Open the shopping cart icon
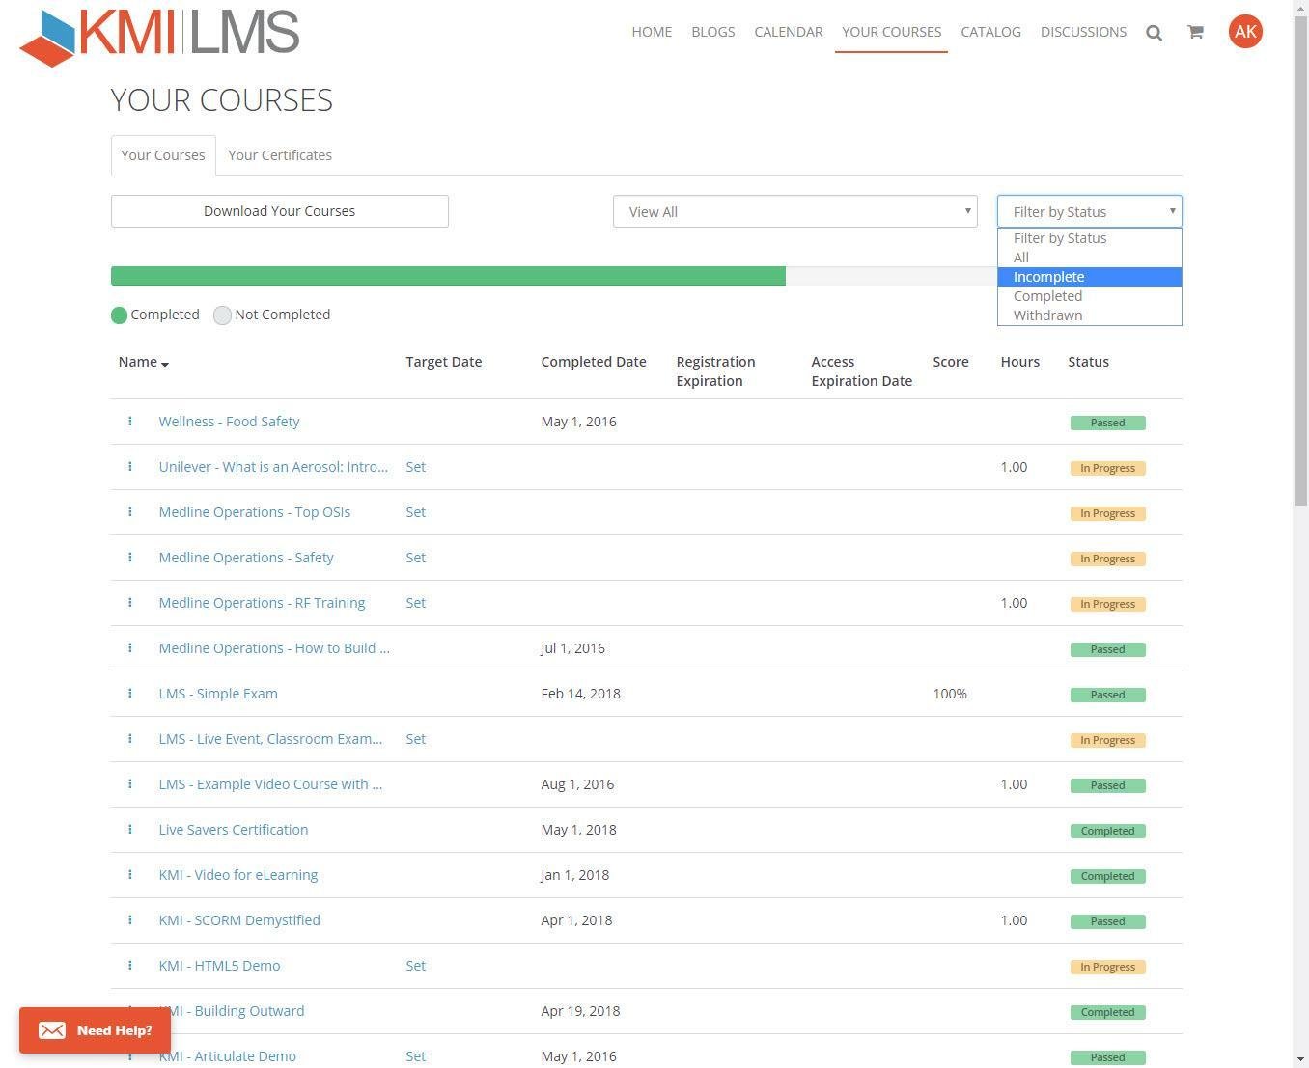1309x1068 pixels. [1195, 32]
